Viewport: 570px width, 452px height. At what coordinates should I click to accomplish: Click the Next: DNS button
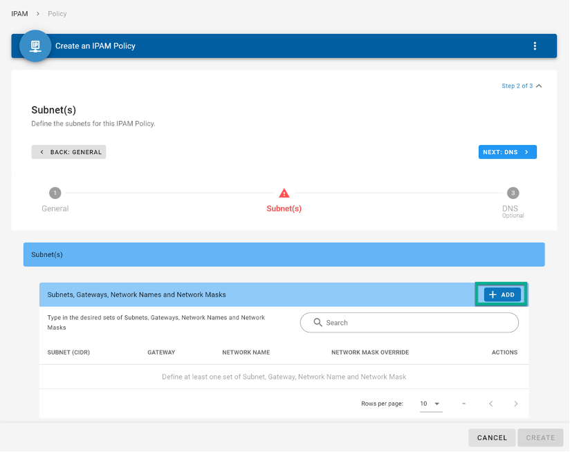coord(507,152)
